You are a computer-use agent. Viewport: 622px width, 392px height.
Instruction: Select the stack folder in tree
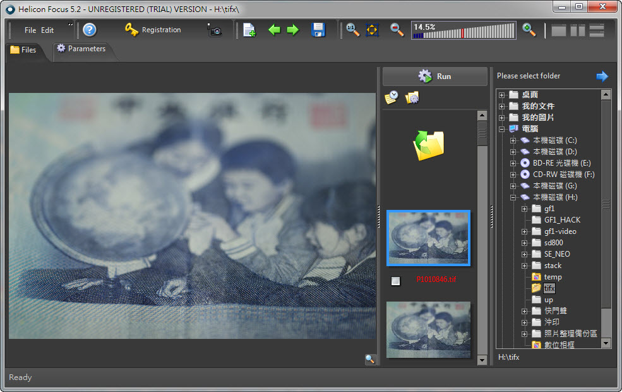click(x=553, y=266)
